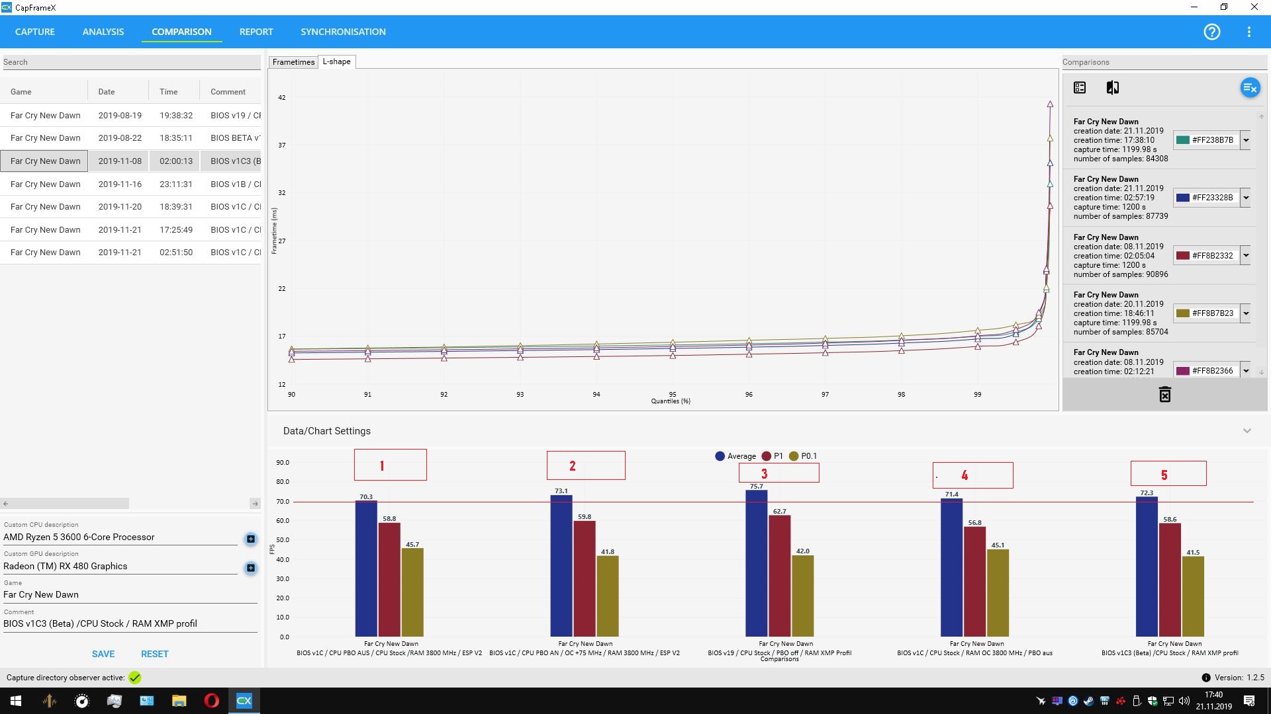Expand the Data/Chart Settings chevron
1271x714 pixels.
tap(1247, 431)
